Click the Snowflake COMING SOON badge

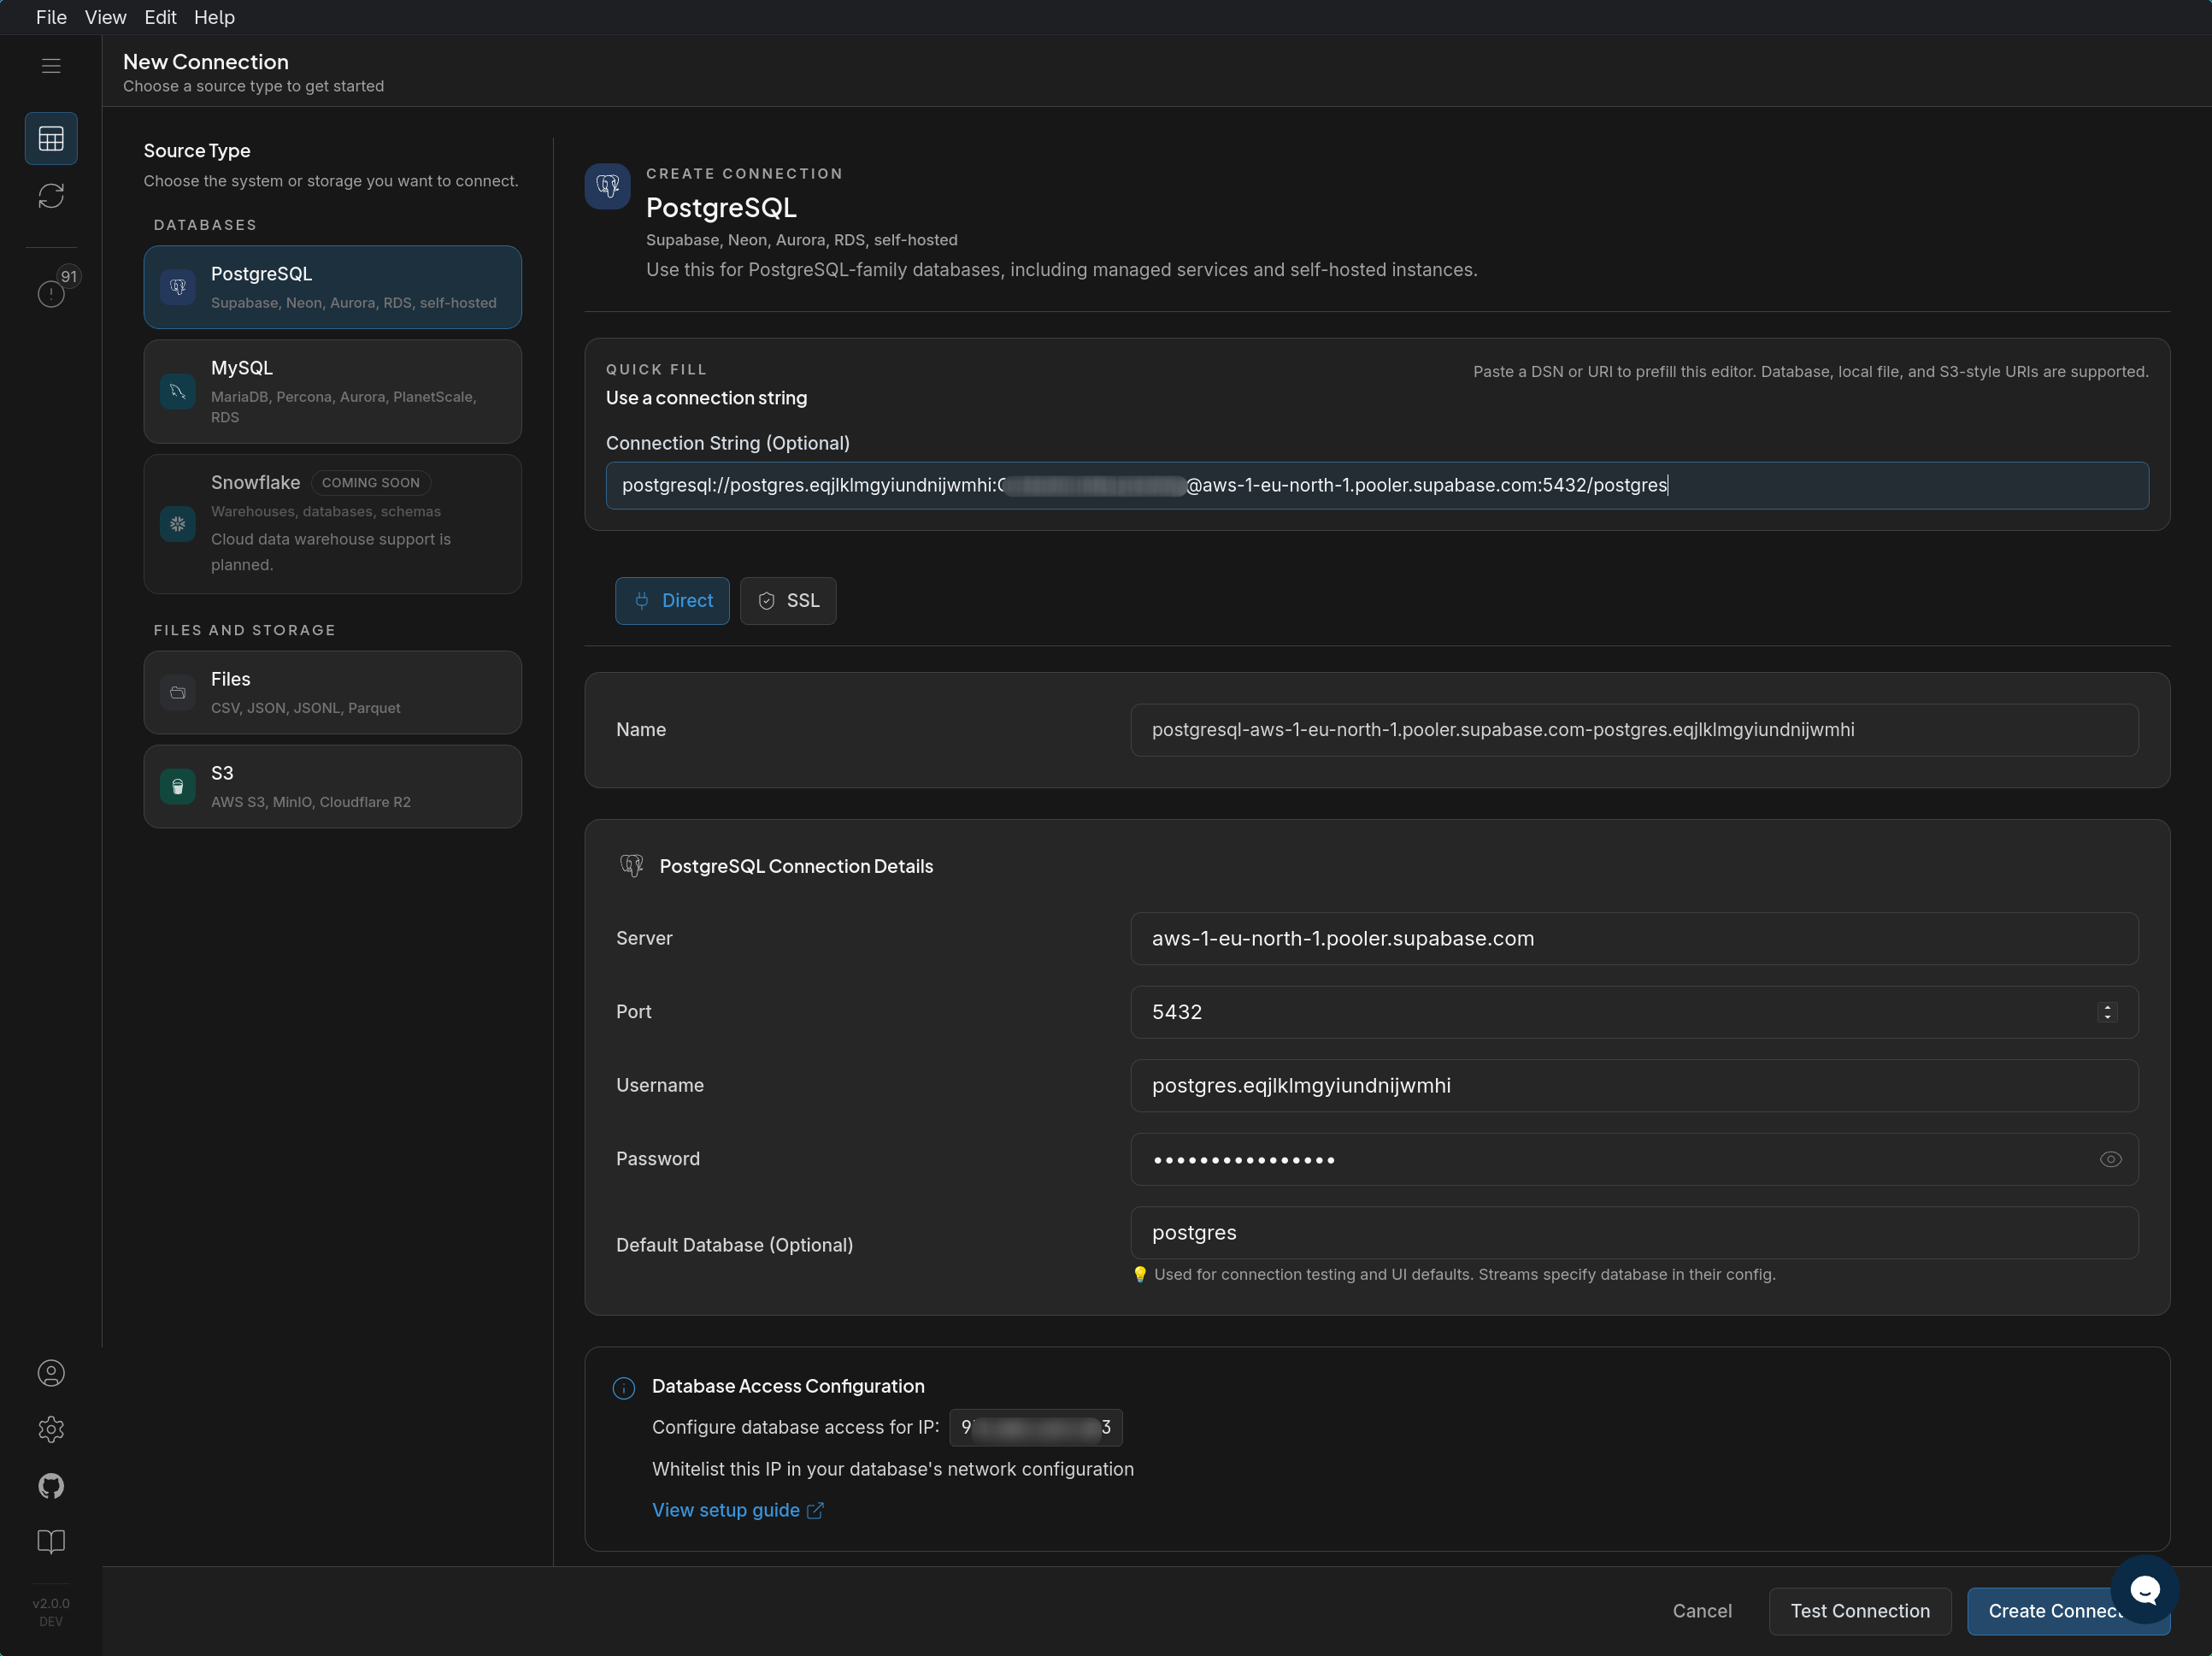[371, 483]
